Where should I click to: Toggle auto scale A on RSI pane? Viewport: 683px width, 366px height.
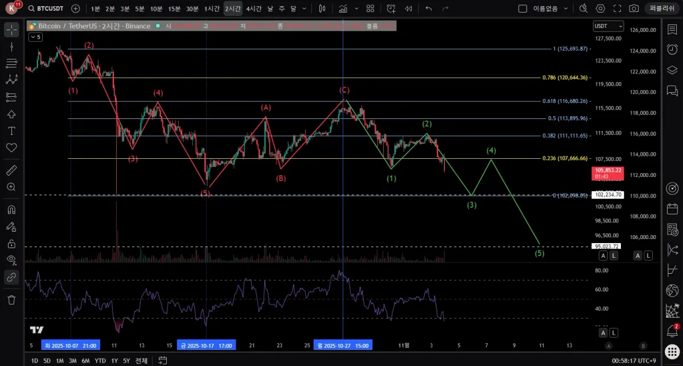(x=603, y=332)
